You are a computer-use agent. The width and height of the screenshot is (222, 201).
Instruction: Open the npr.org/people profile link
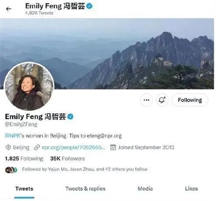[73, 148]
